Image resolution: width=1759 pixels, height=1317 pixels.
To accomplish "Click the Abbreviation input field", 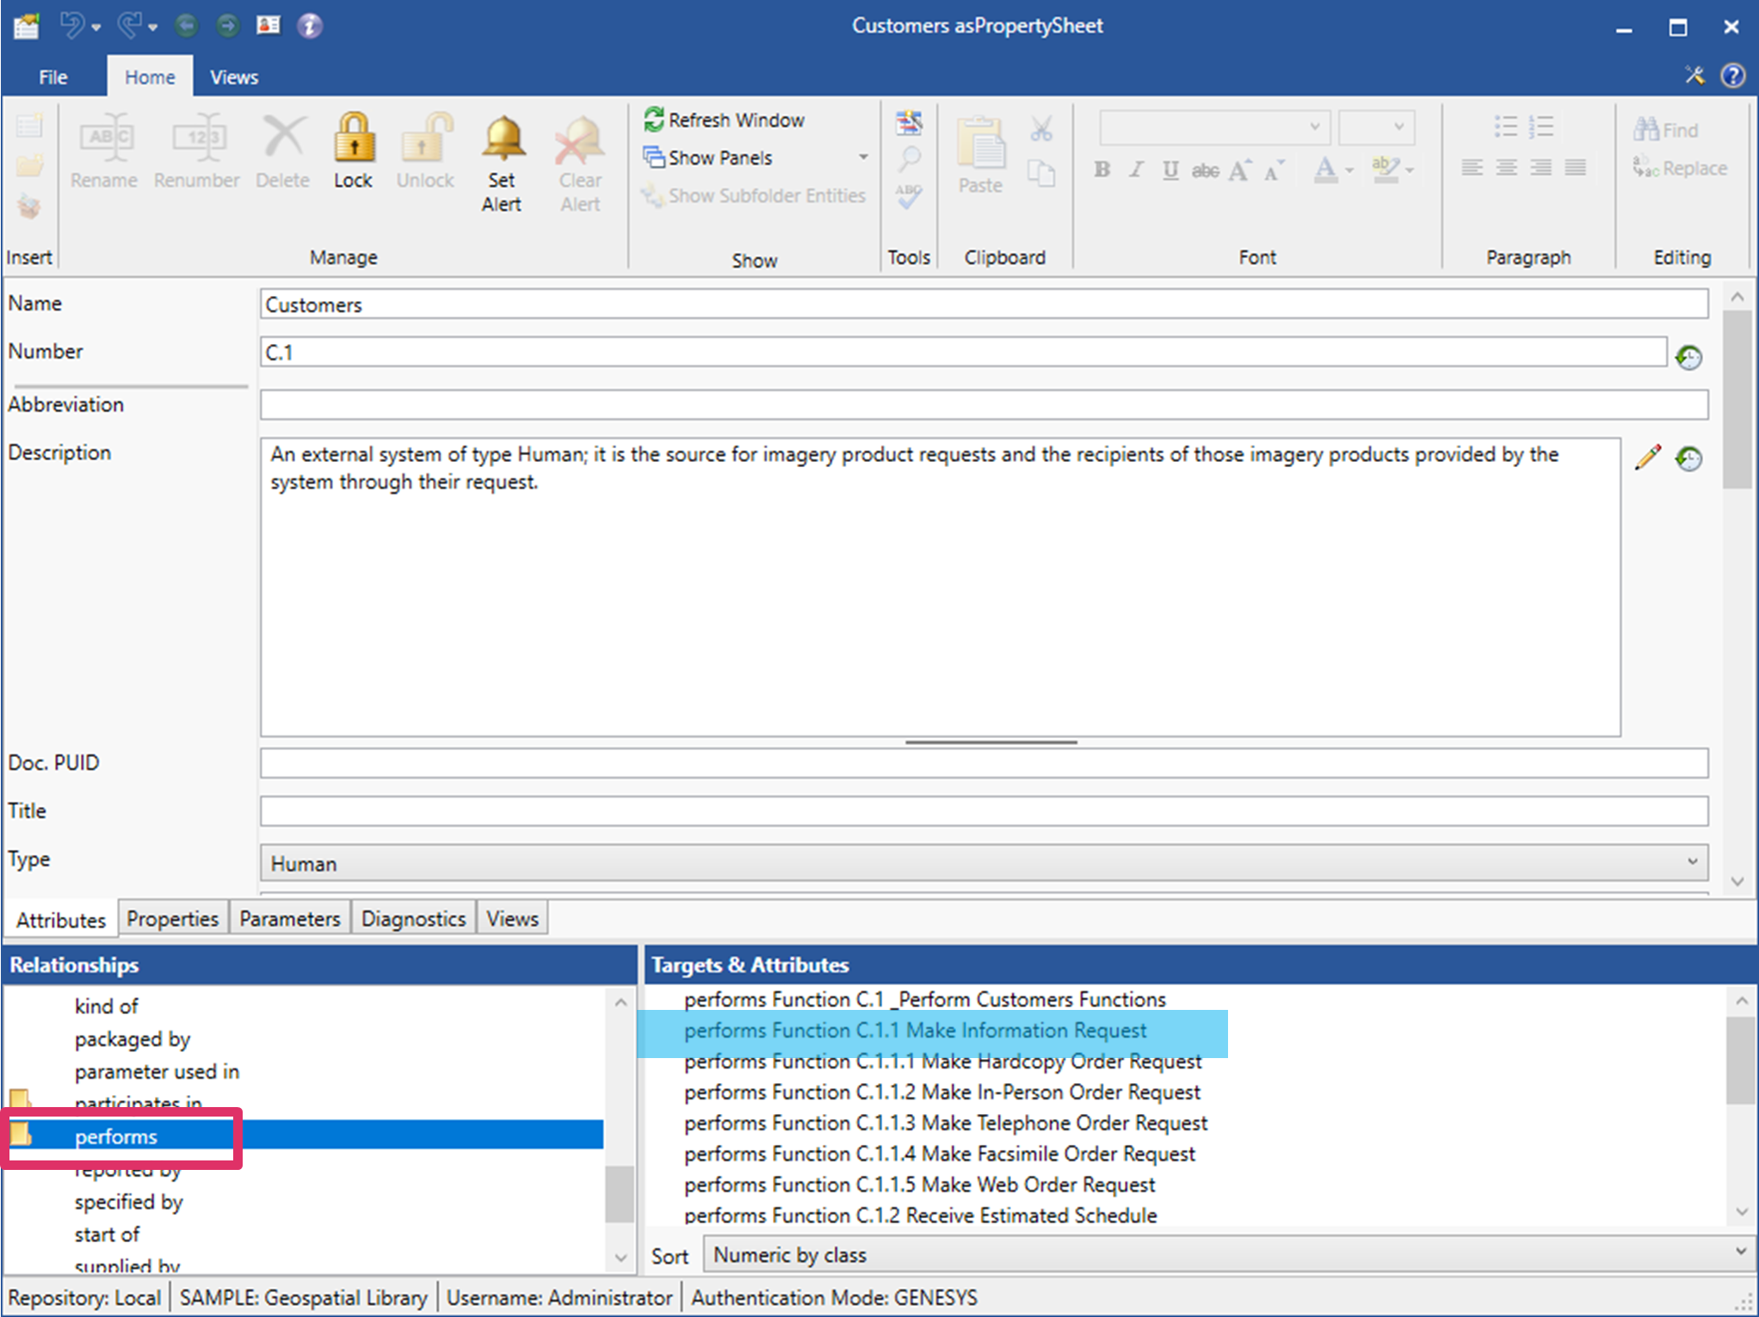I will (x=984, y=404).
